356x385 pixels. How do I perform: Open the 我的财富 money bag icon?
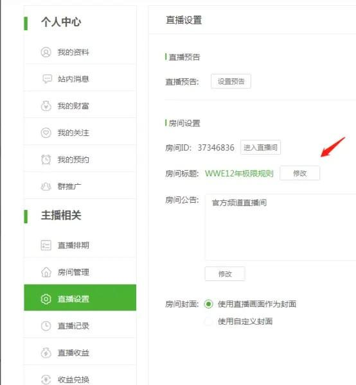pos(46,106)
